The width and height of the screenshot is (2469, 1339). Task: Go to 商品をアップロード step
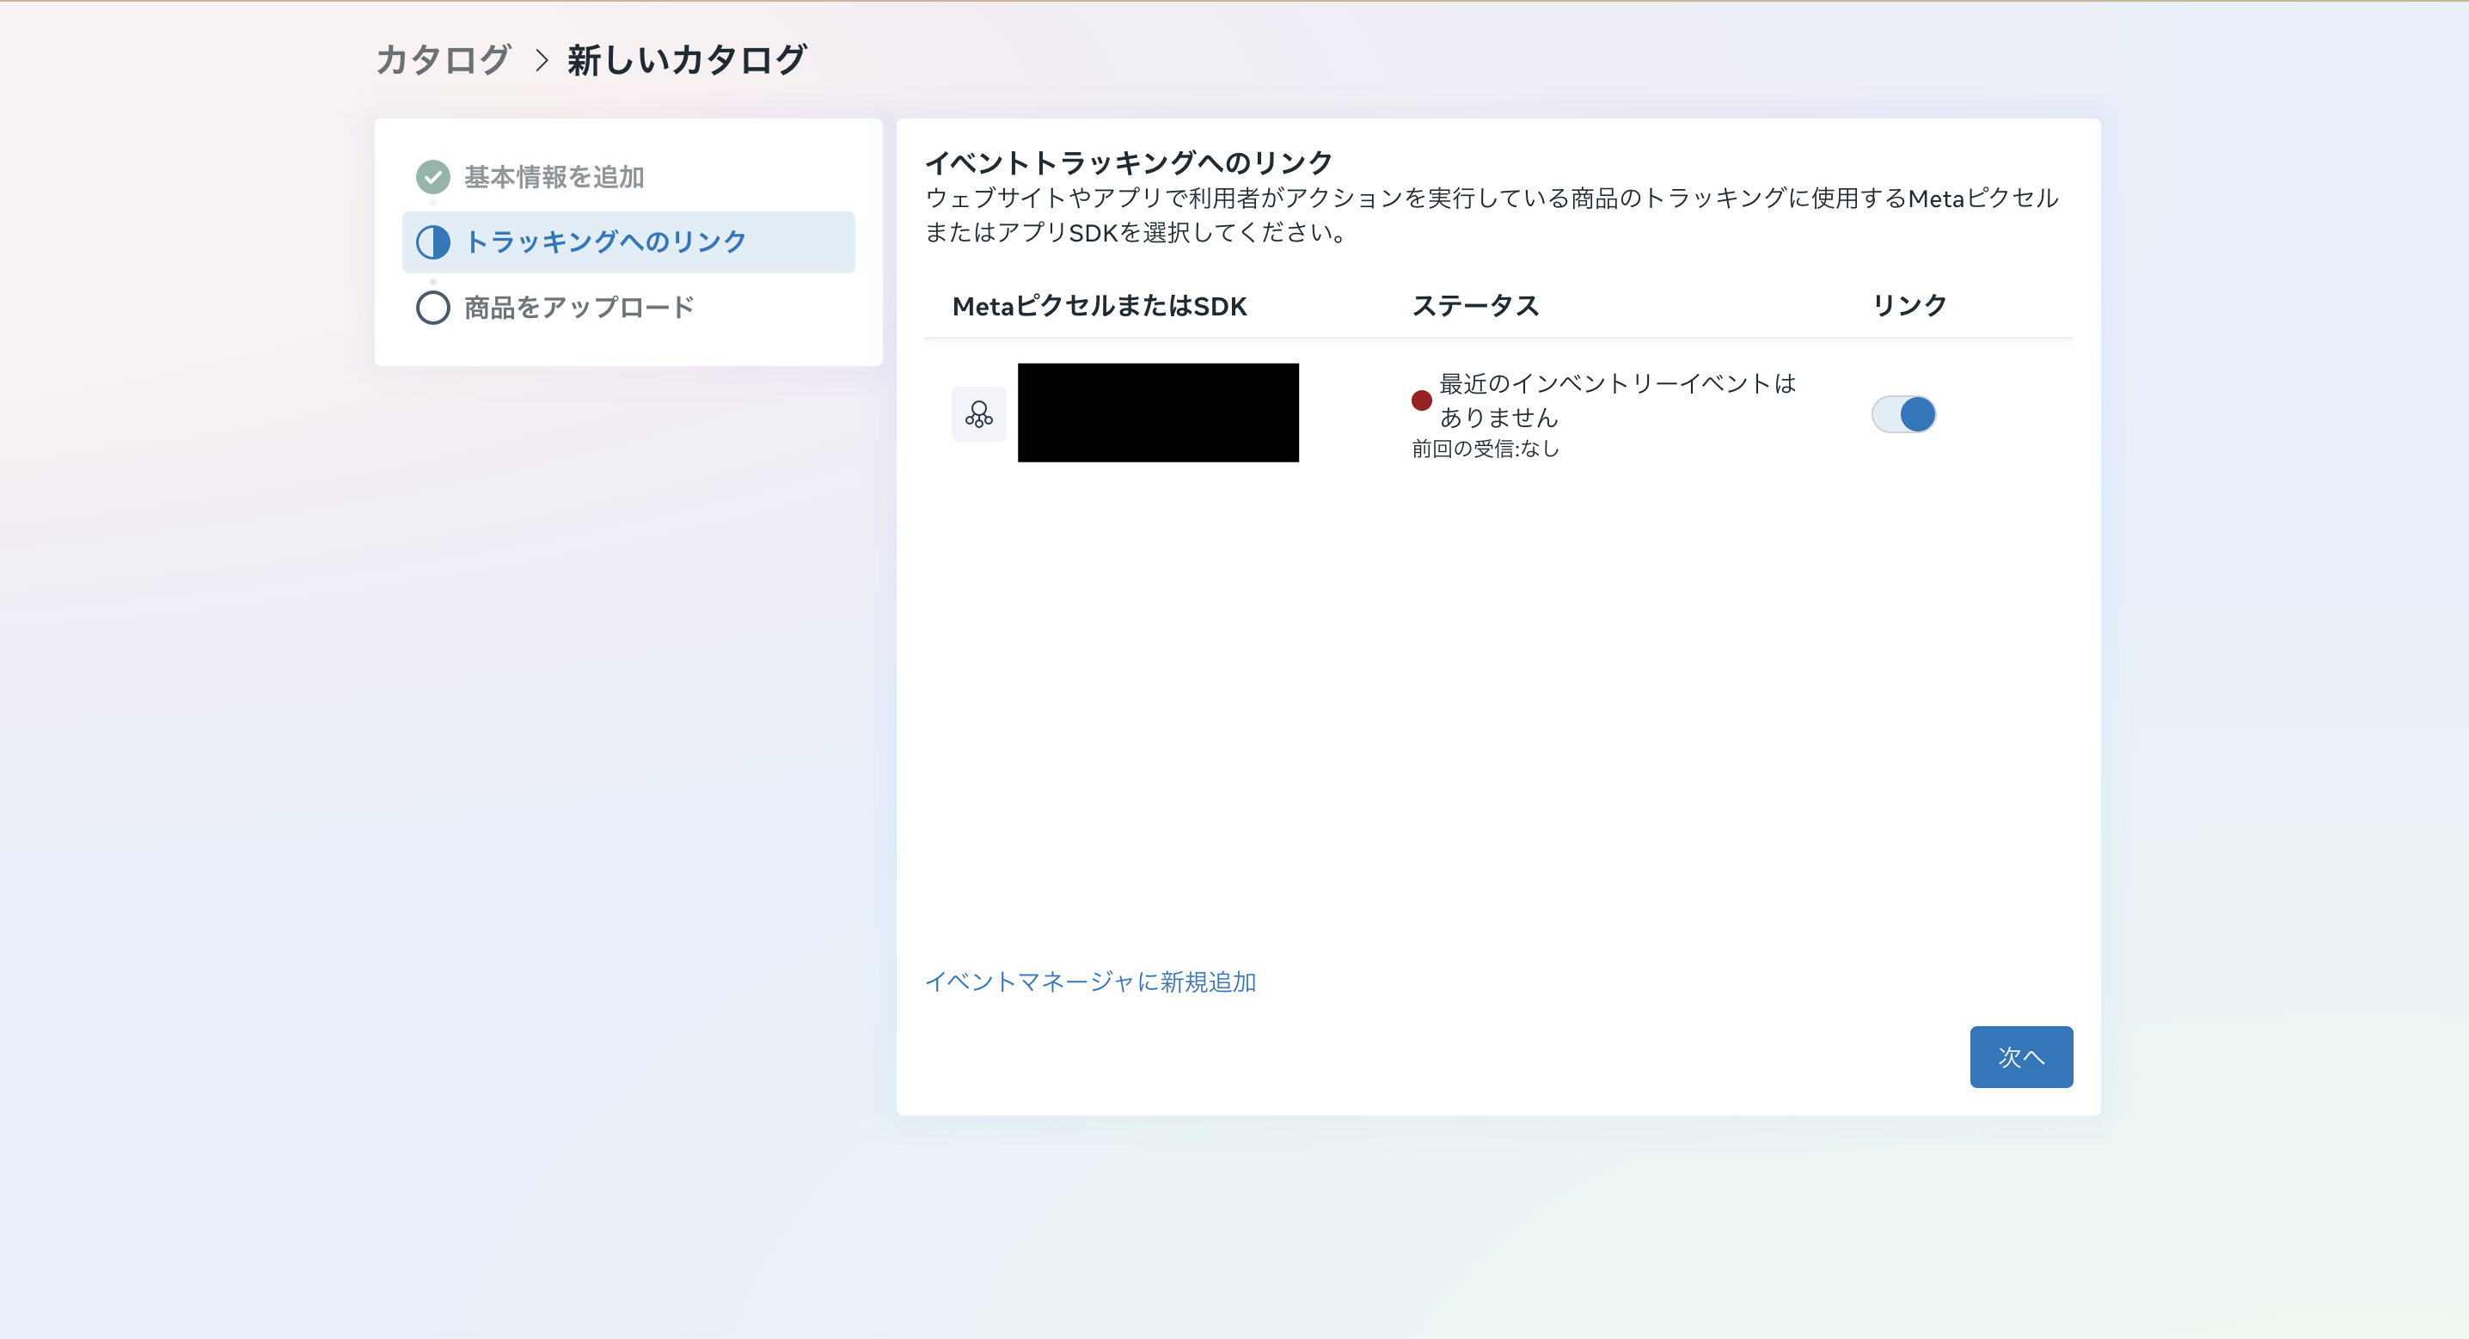pos(579,308)
